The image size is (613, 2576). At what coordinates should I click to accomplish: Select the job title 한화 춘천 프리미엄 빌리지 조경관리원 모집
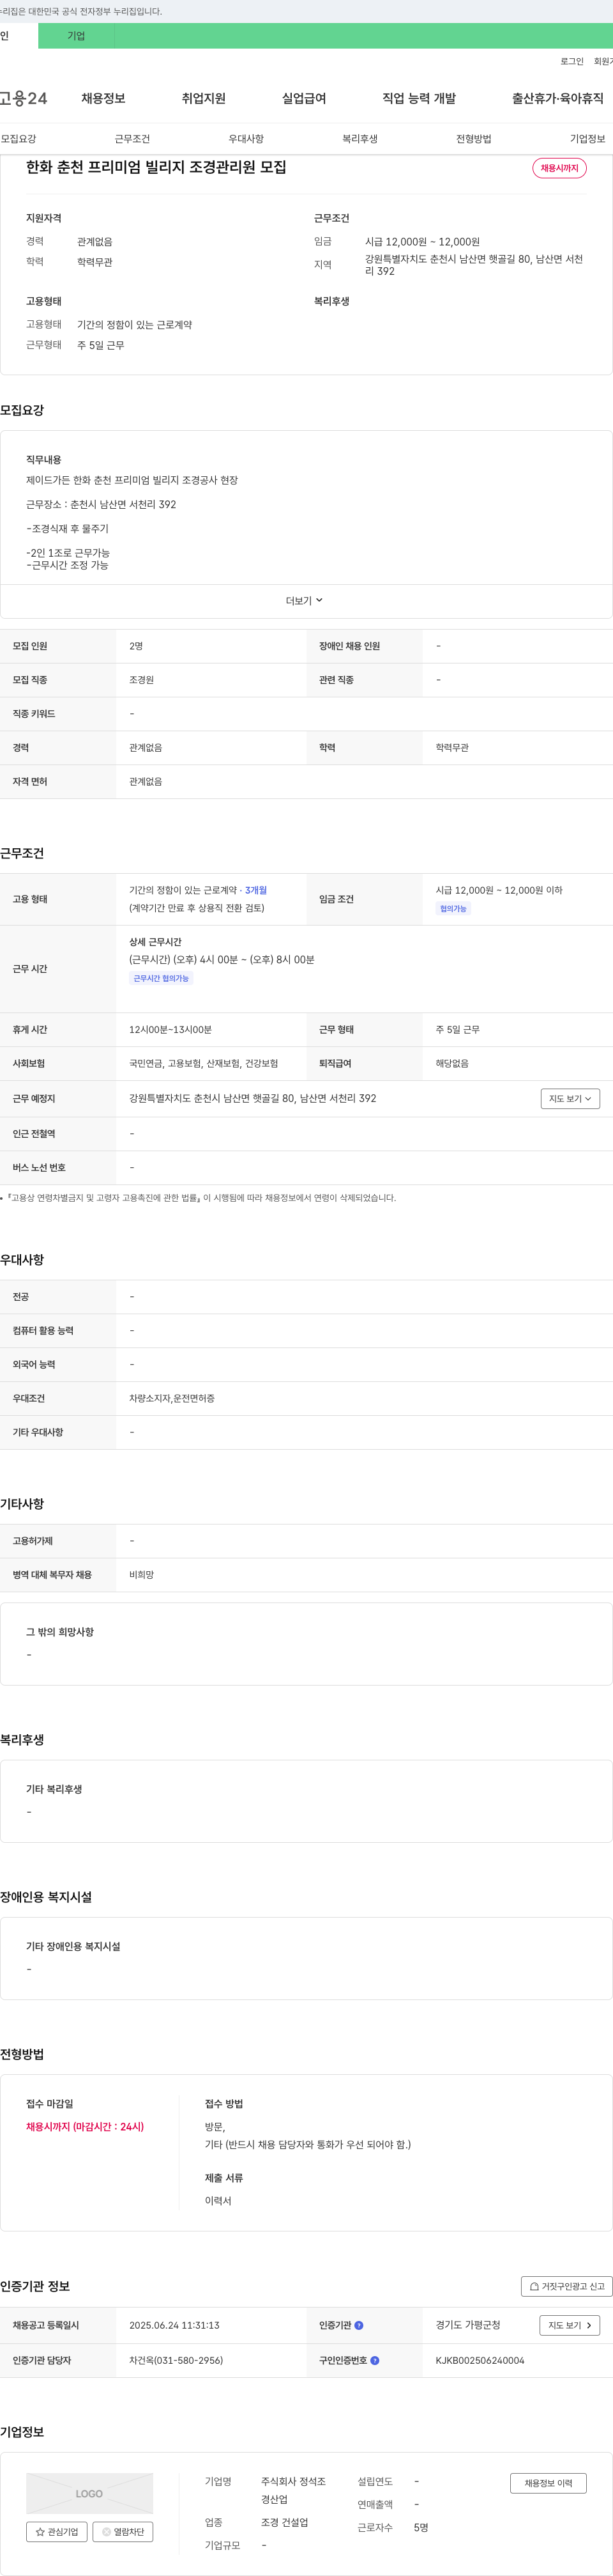coord(156,167)
